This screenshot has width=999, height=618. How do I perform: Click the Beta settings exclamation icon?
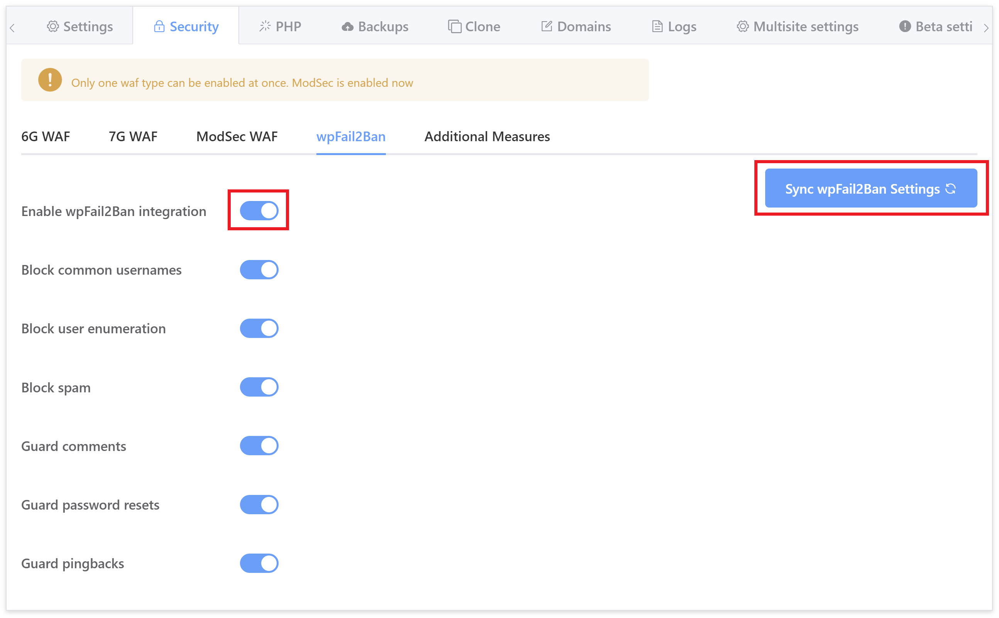(905, 27)
